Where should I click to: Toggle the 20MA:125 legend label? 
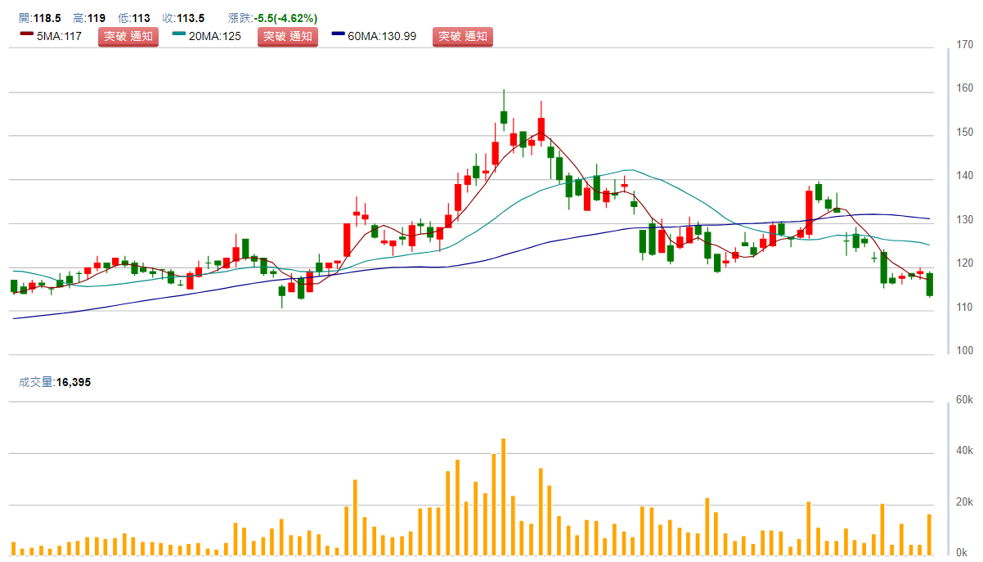[215, 36]
